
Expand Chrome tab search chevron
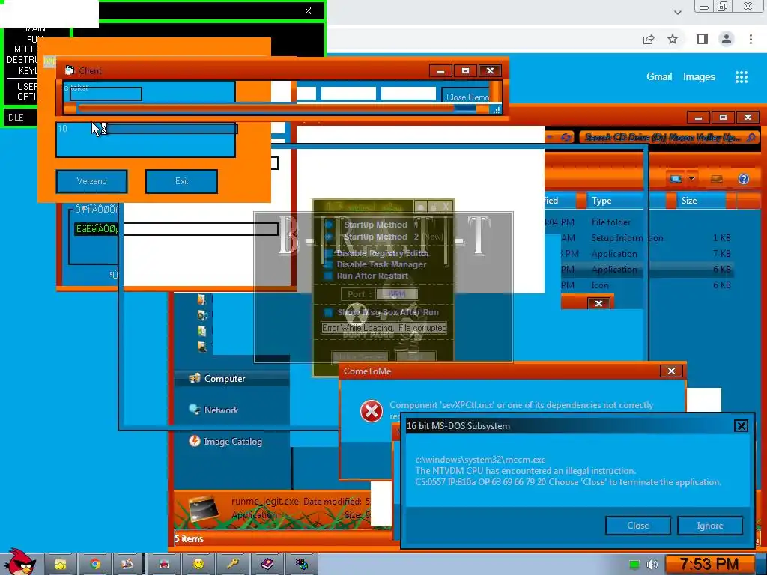click(x=677, y=12)
